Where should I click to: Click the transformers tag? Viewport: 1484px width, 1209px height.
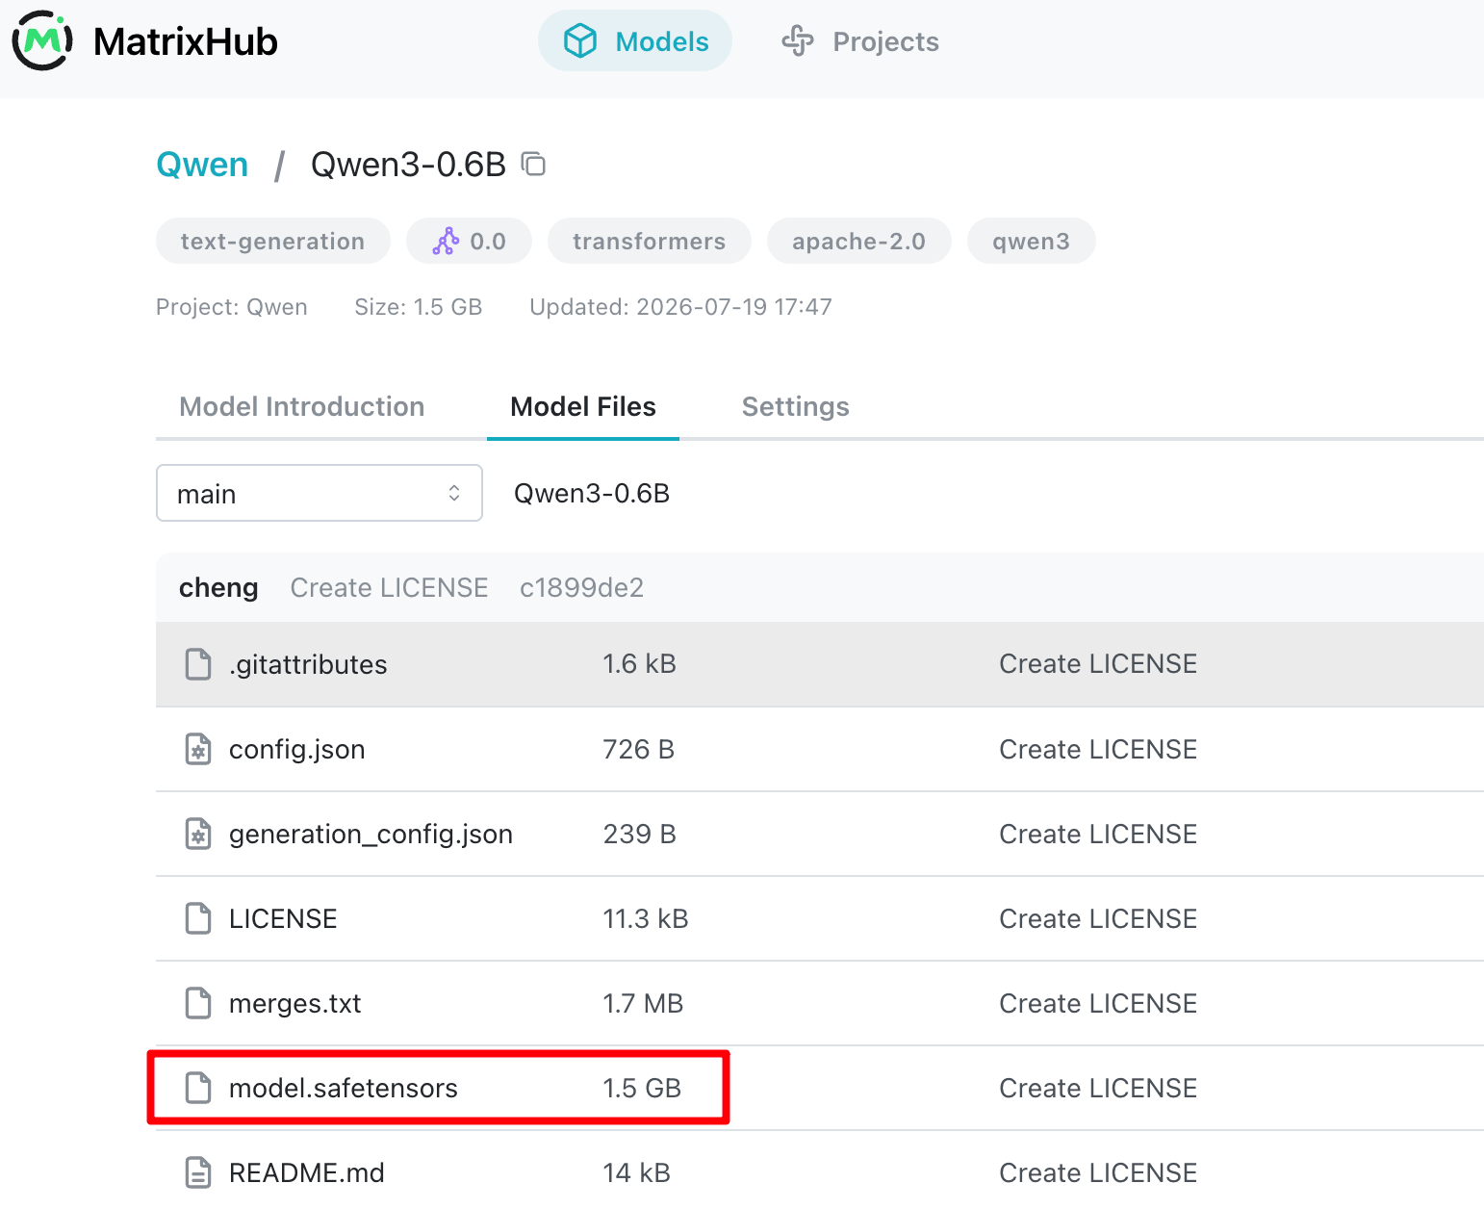coord(650,241)
